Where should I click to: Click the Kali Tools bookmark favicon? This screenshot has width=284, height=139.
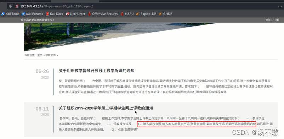point(3,14)
